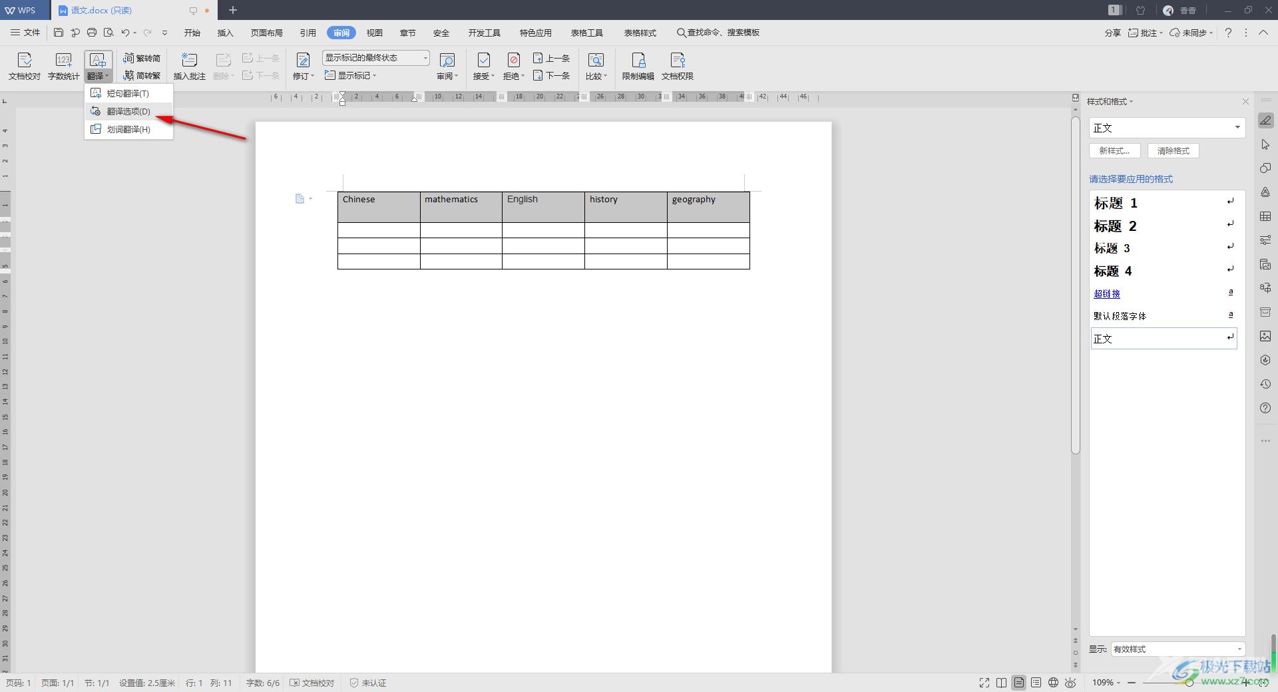Convert text with 简转繁
Viewport: 1278px width, 692px height.
click(142, 75)
